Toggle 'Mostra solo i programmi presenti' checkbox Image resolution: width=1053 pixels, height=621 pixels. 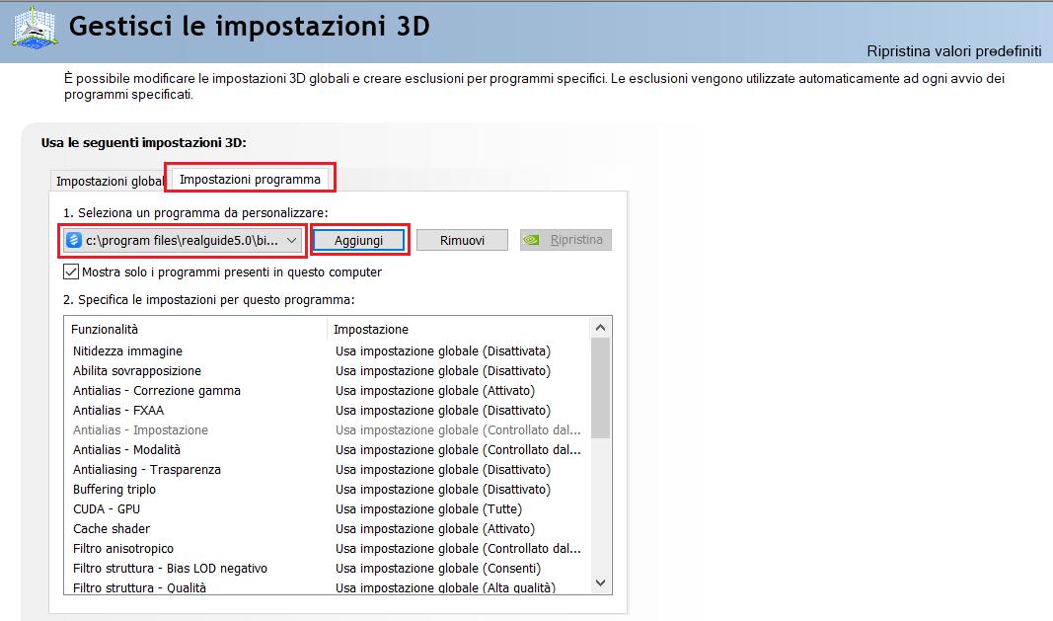click(x=71, y=272)
